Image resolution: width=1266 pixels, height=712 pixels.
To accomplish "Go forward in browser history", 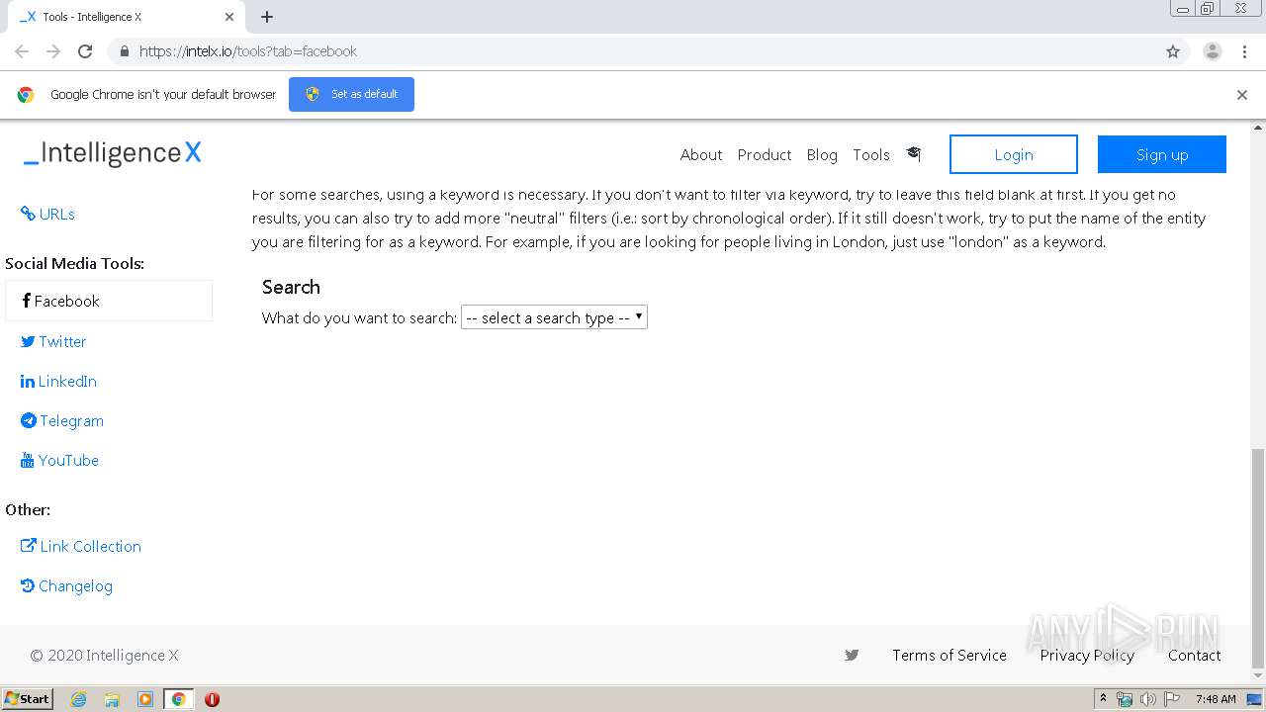I will click(x=53, y=51).
